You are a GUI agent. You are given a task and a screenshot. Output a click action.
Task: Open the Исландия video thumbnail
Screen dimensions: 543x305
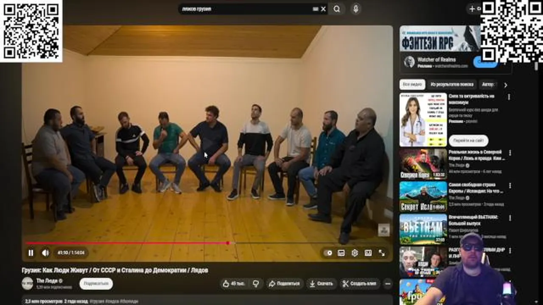[x=423, y=197]
